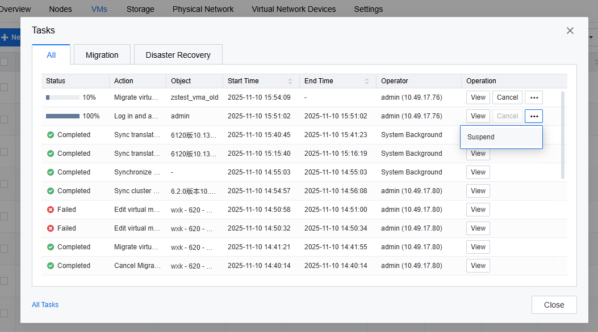Open the All Tasks link
This screenshot has height=332, width=598.
click(45, 305)
